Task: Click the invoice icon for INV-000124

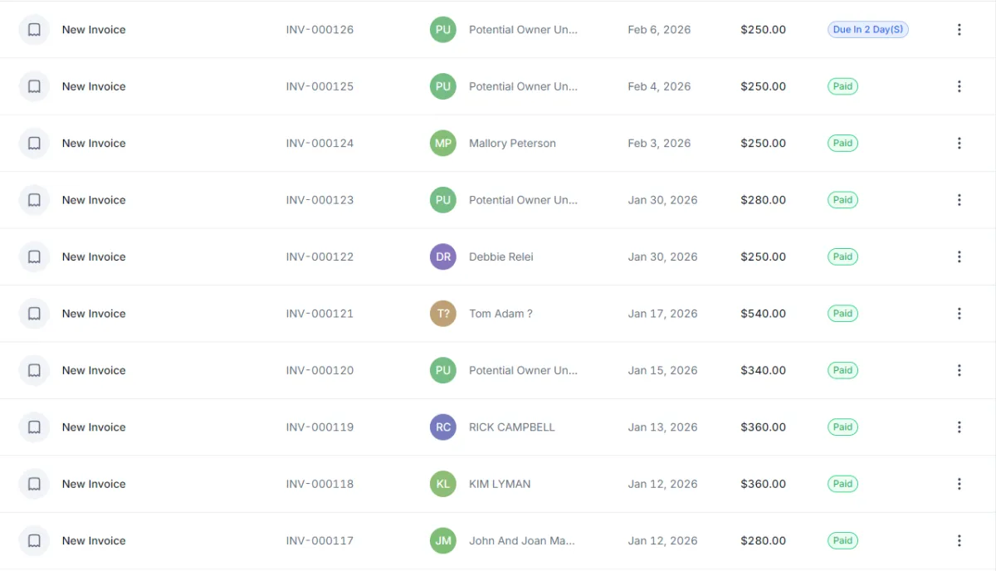Action: point(34,144)
